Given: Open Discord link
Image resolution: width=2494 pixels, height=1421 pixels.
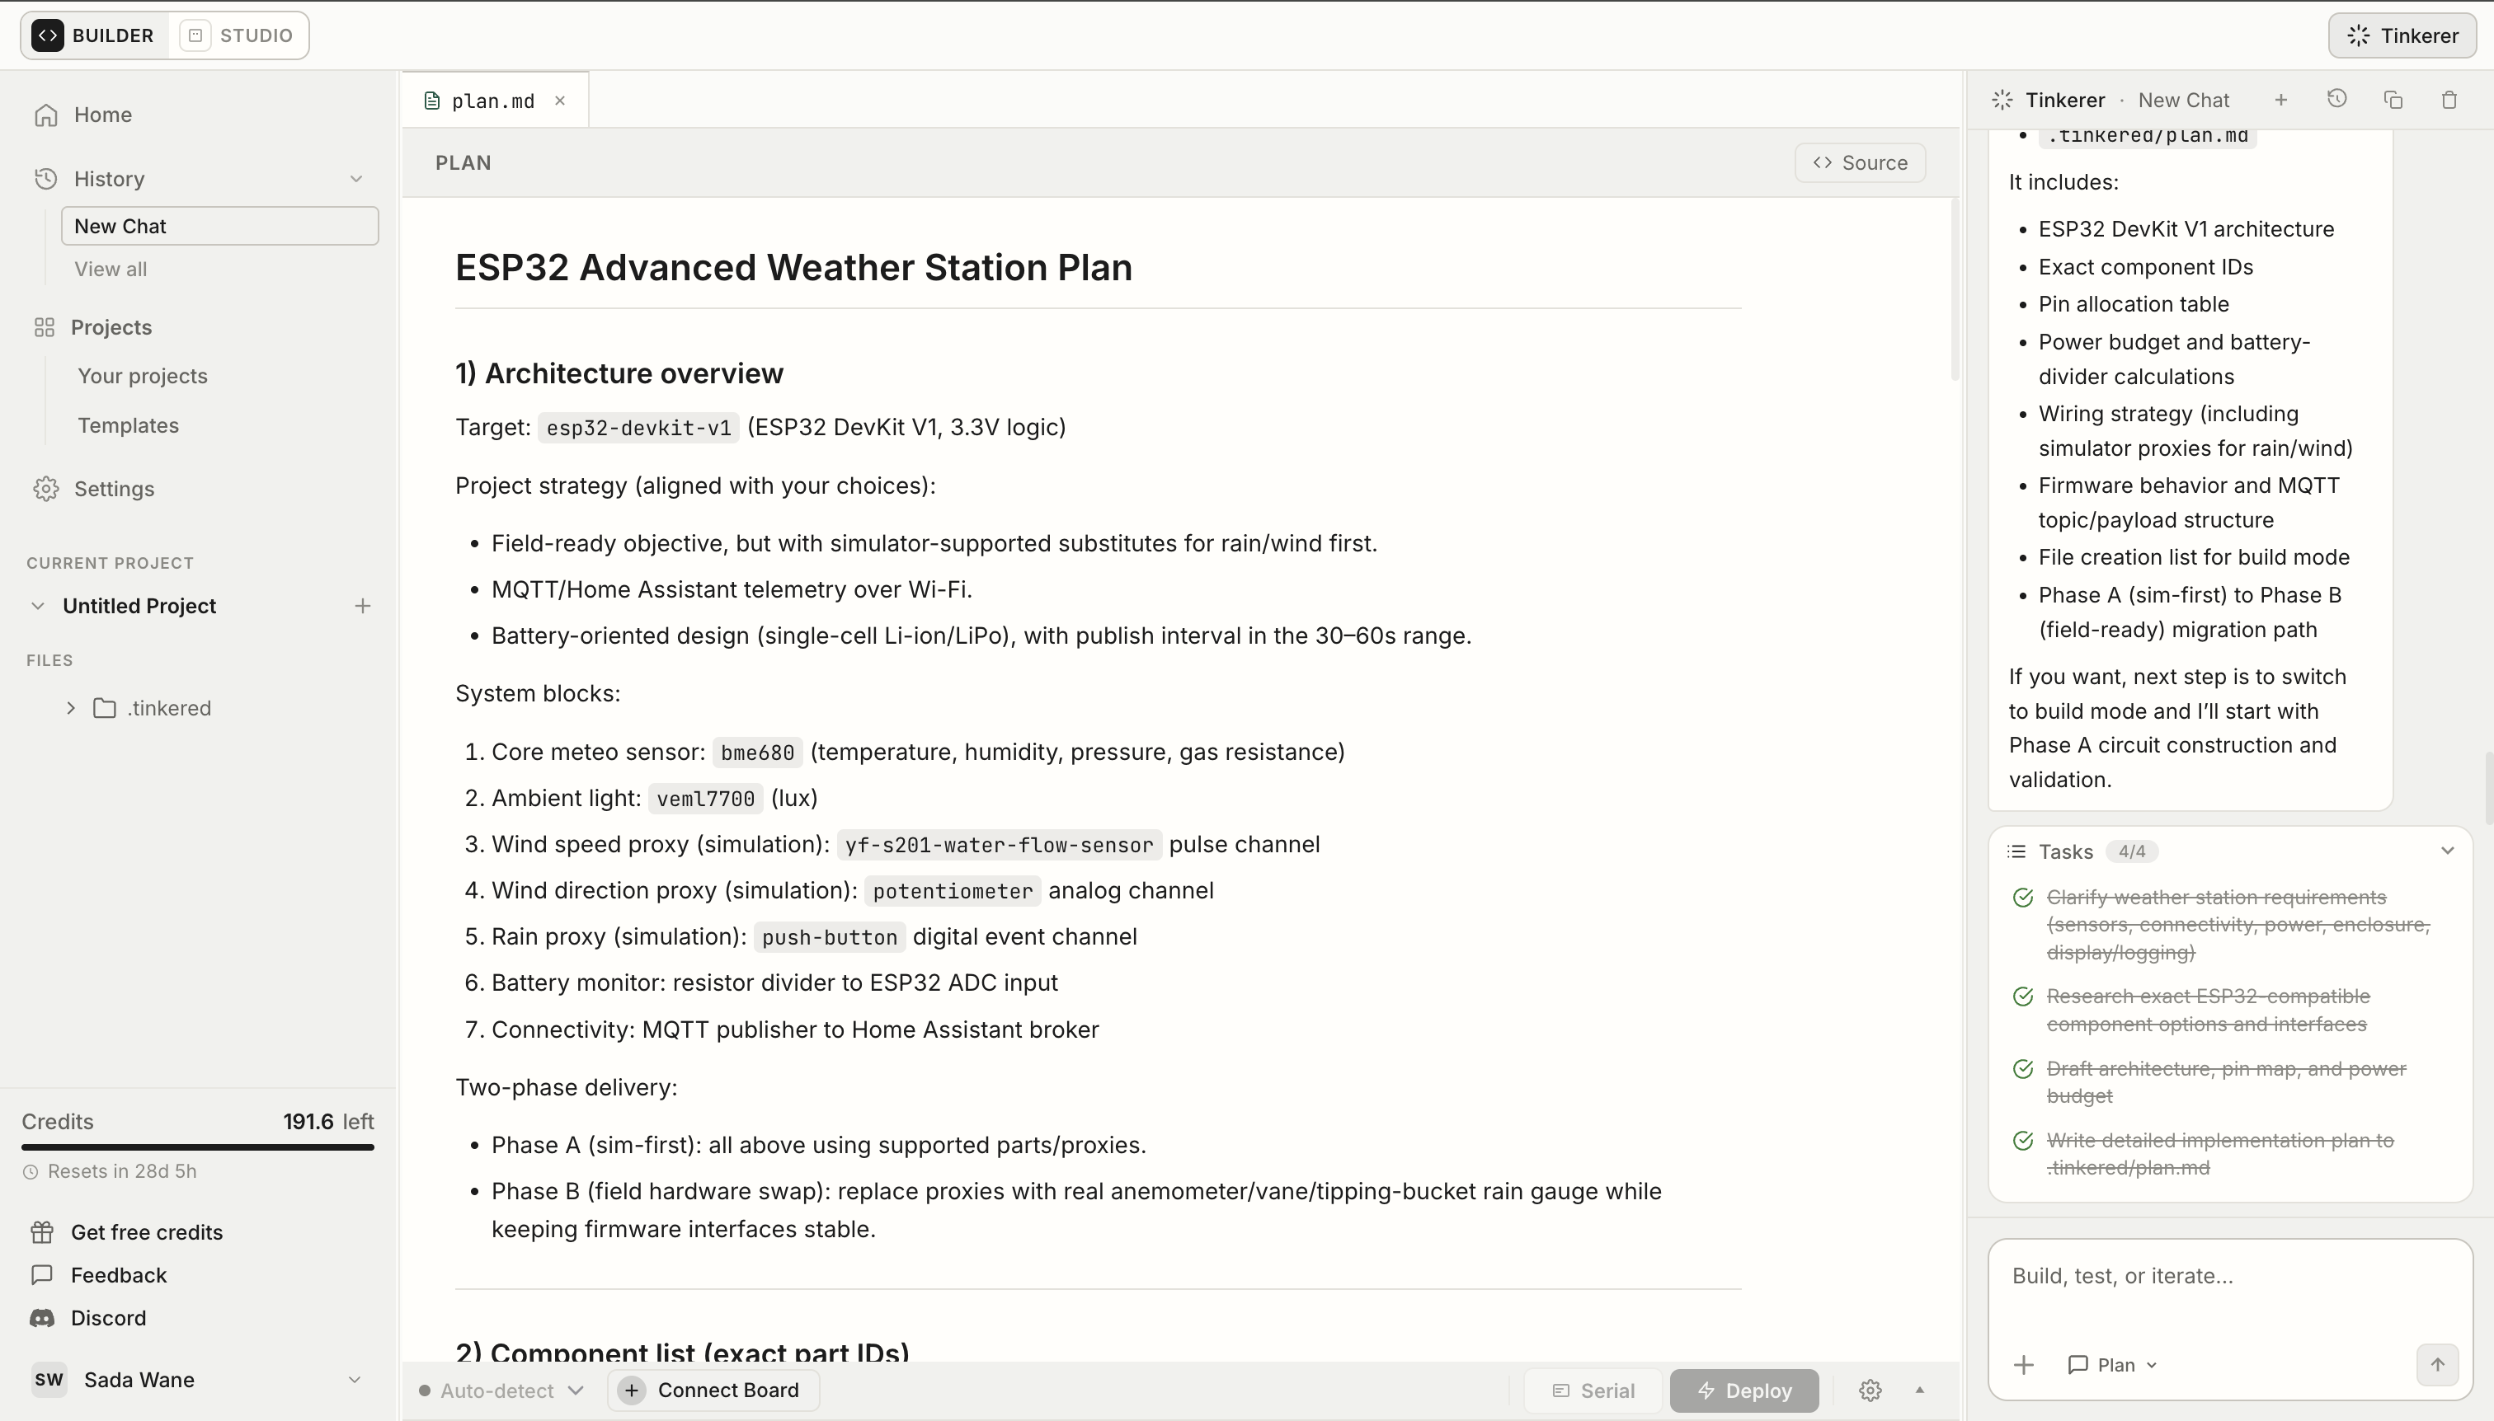Looking at the screenshot, I should (108, 1317).
